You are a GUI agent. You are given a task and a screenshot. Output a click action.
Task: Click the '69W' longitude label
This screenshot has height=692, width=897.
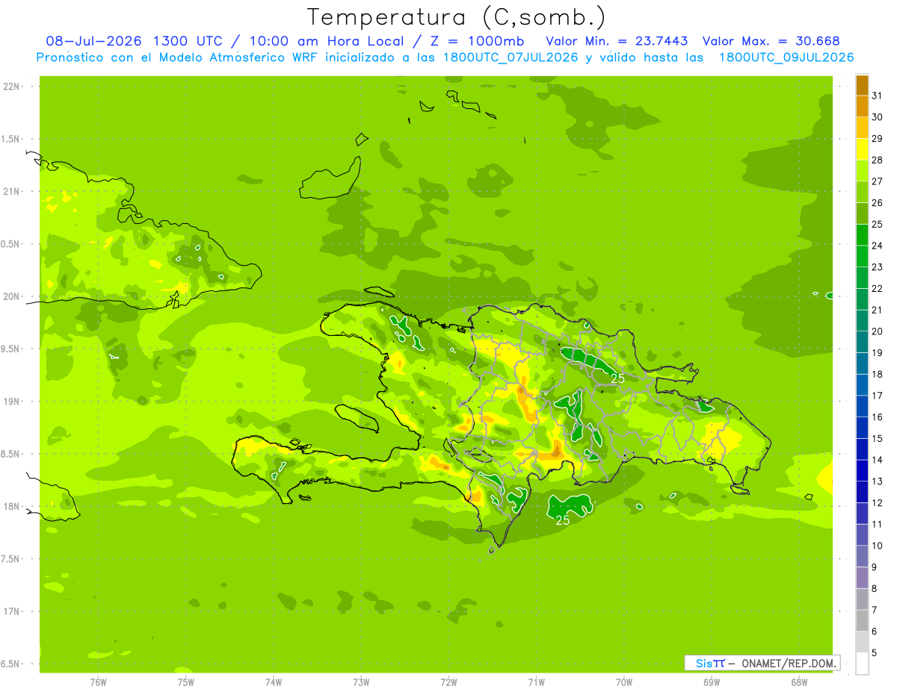(712, 682)
